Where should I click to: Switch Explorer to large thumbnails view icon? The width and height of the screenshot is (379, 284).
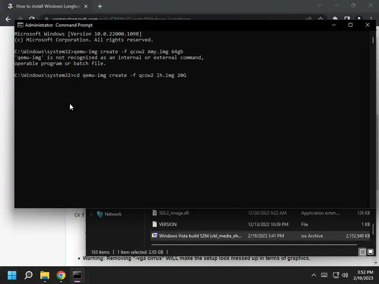pos(370,252)
